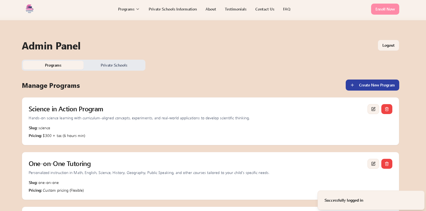Click the Enroll Now button
The width and height of the screenshot is (426, 211).
385,9
